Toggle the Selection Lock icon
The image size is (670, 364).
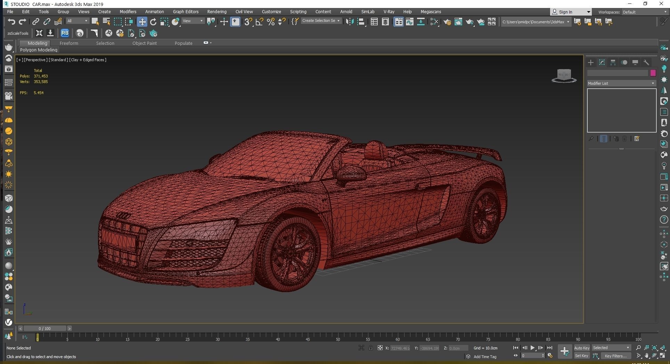click(371, 348)
